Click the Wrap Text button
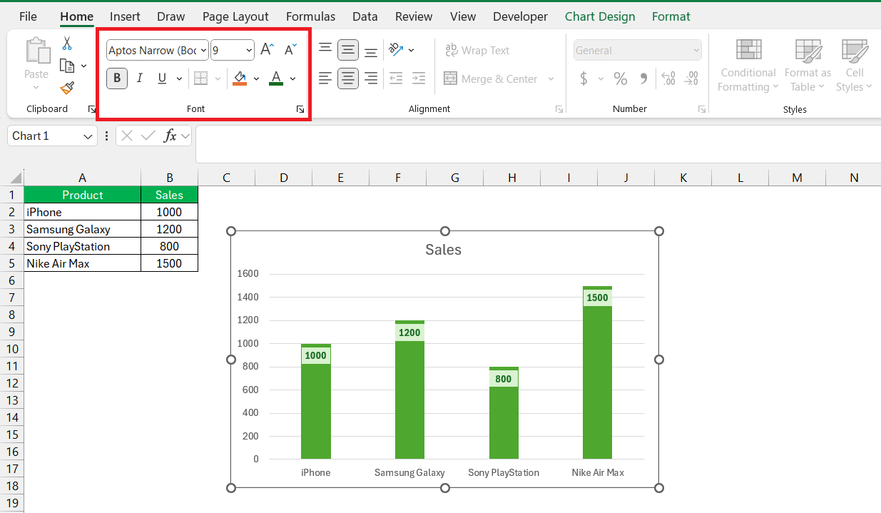This screenshot has height=513, width=881. click(477, 50)
